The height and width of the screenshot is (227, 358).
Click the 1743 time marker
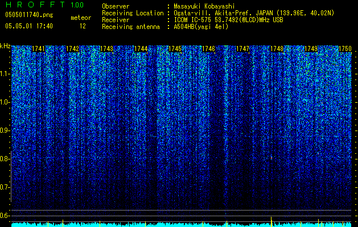pos(106,49)
